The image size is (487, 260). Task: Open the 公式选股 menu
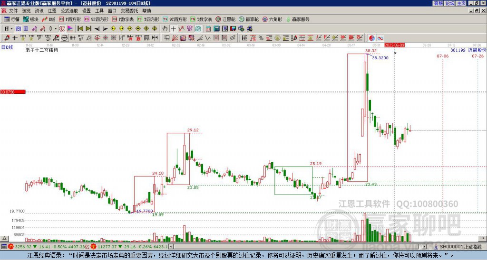[69, 11]
